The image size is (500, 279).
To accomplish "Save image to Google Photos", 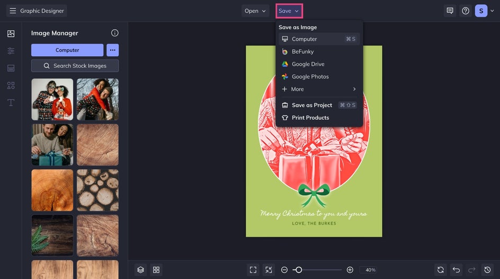I will pyautogui.click(x=319, y=76).
